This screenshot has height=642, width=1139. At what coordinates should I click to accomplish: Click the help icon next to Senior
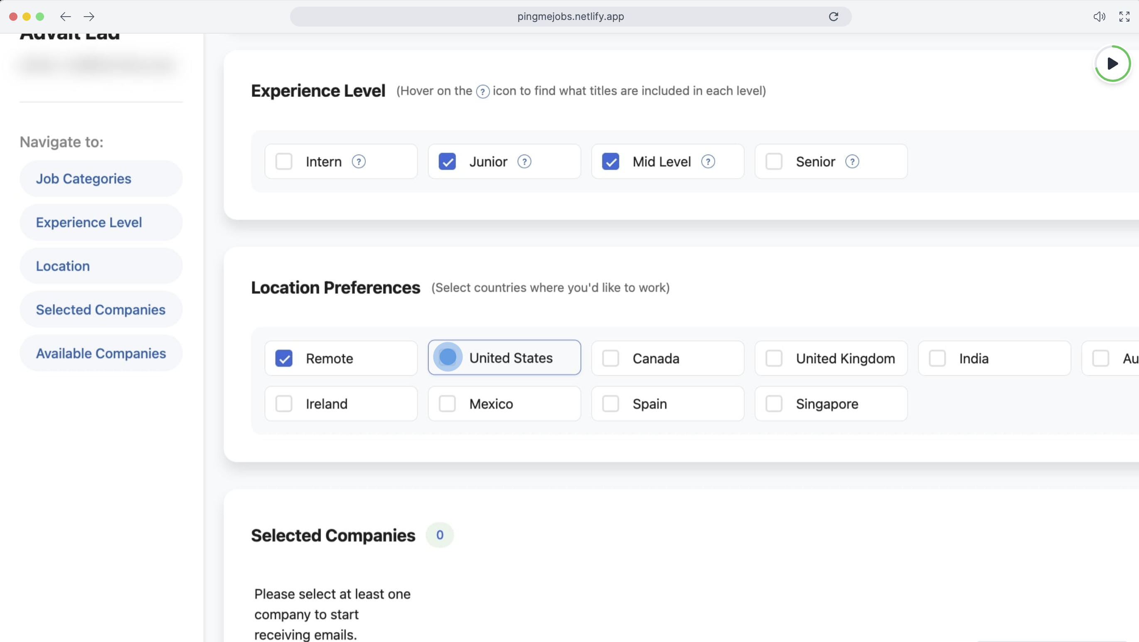coord(852,162)
